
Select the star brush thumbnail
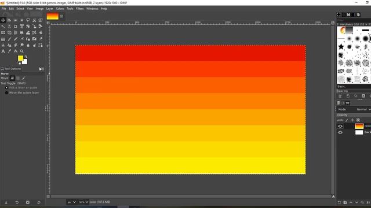pos(341,46)
